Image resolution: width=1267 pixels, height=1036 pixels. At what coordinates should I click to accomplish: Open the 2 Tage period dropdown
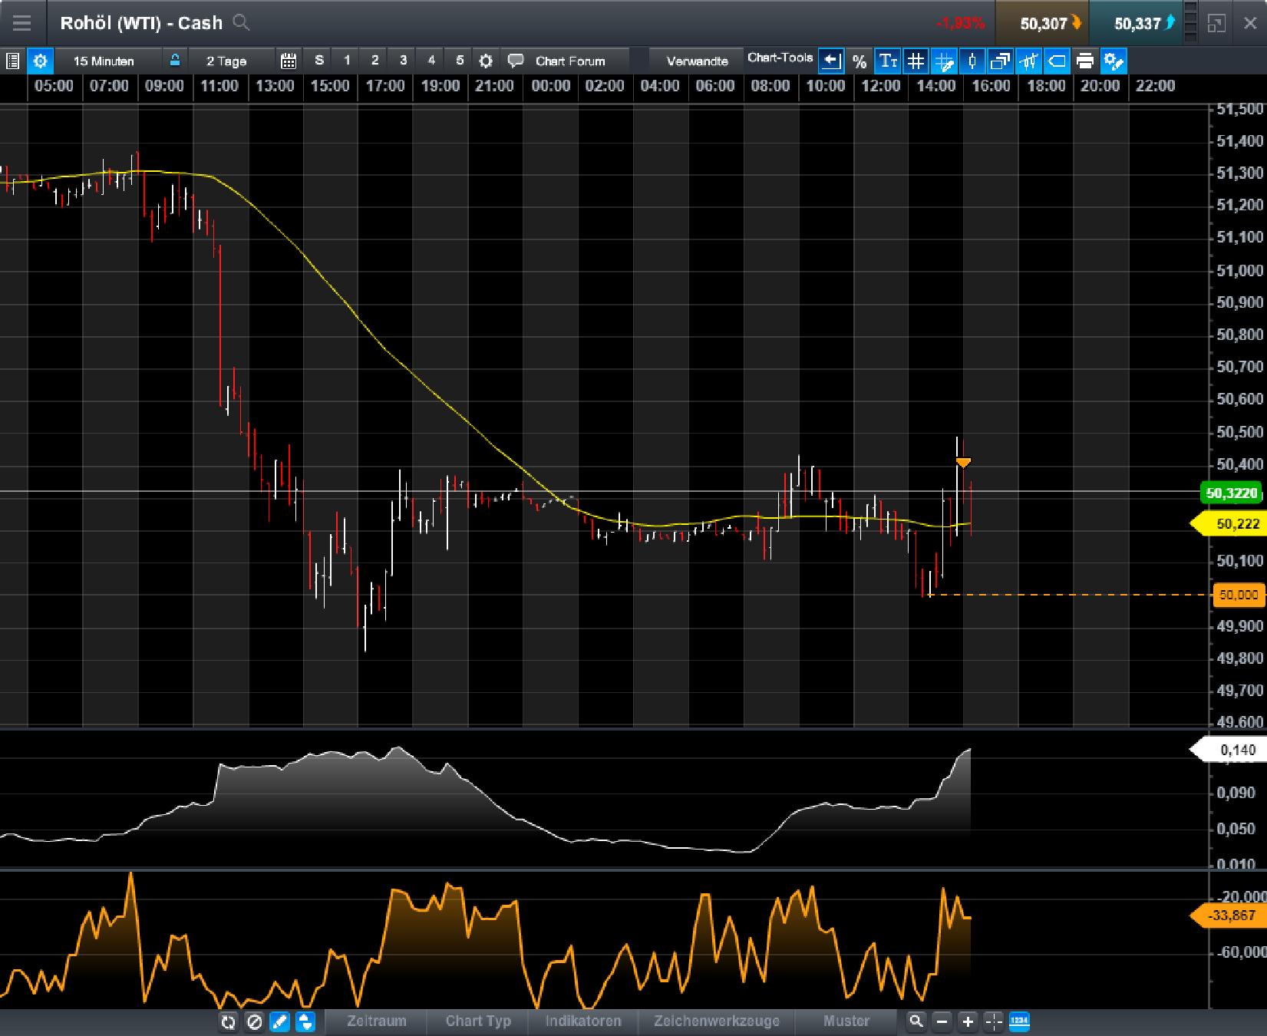(226, 60)
